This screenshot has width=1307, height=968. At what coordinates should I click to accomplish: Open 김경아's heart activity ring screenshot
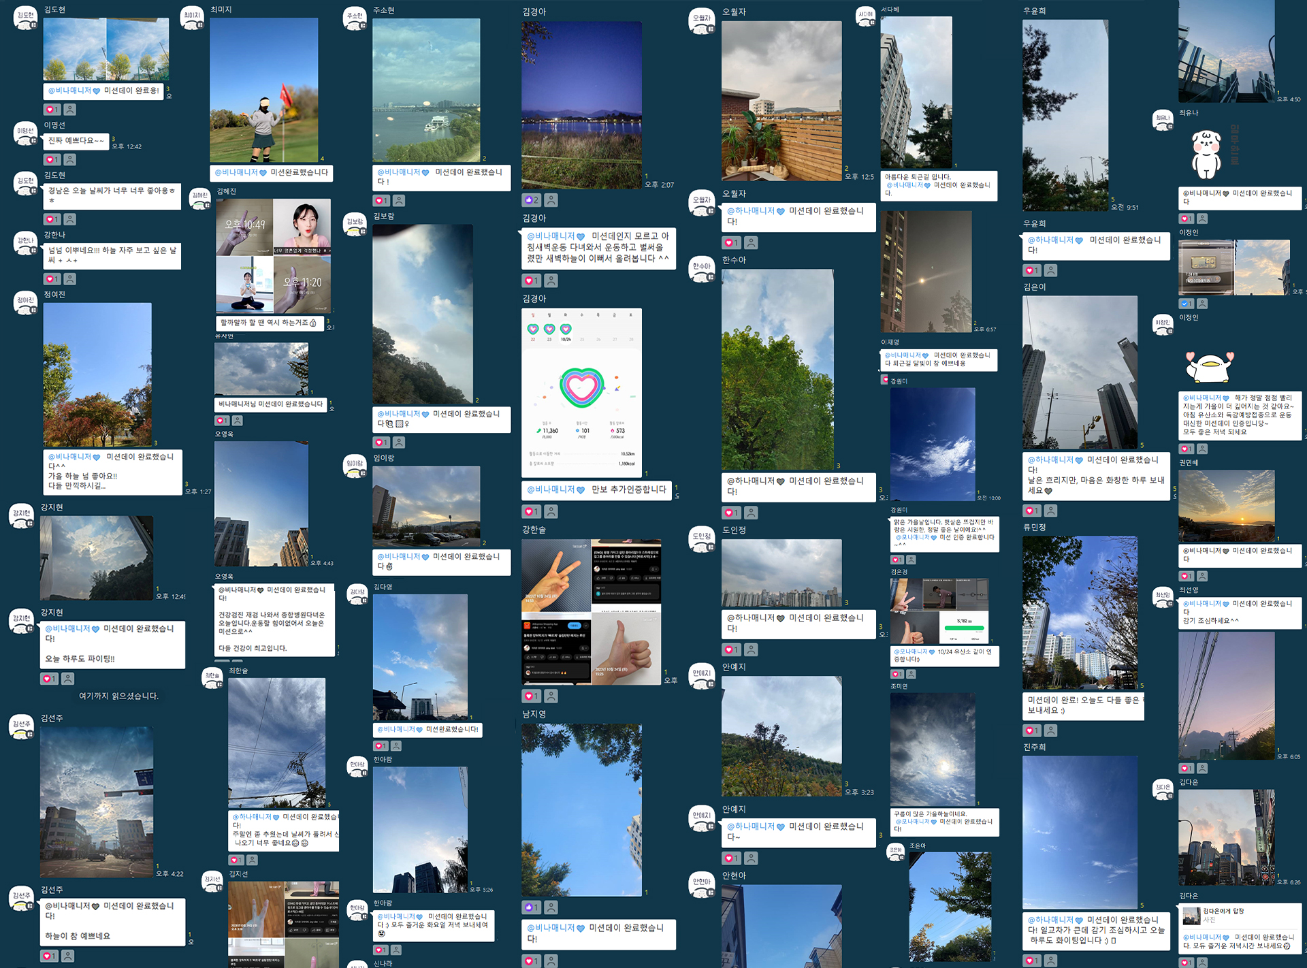click(581, 392)
